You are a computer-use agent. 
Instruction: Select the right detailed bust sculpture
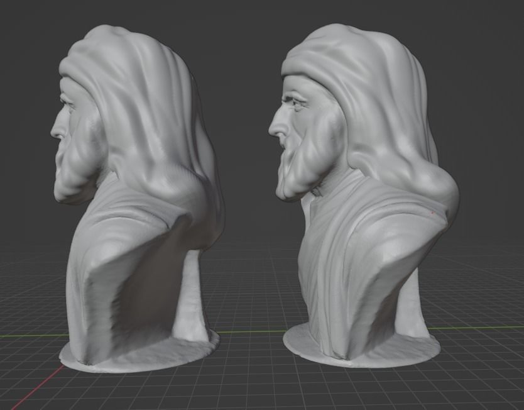pyautogui.click(x=364, y=197)
